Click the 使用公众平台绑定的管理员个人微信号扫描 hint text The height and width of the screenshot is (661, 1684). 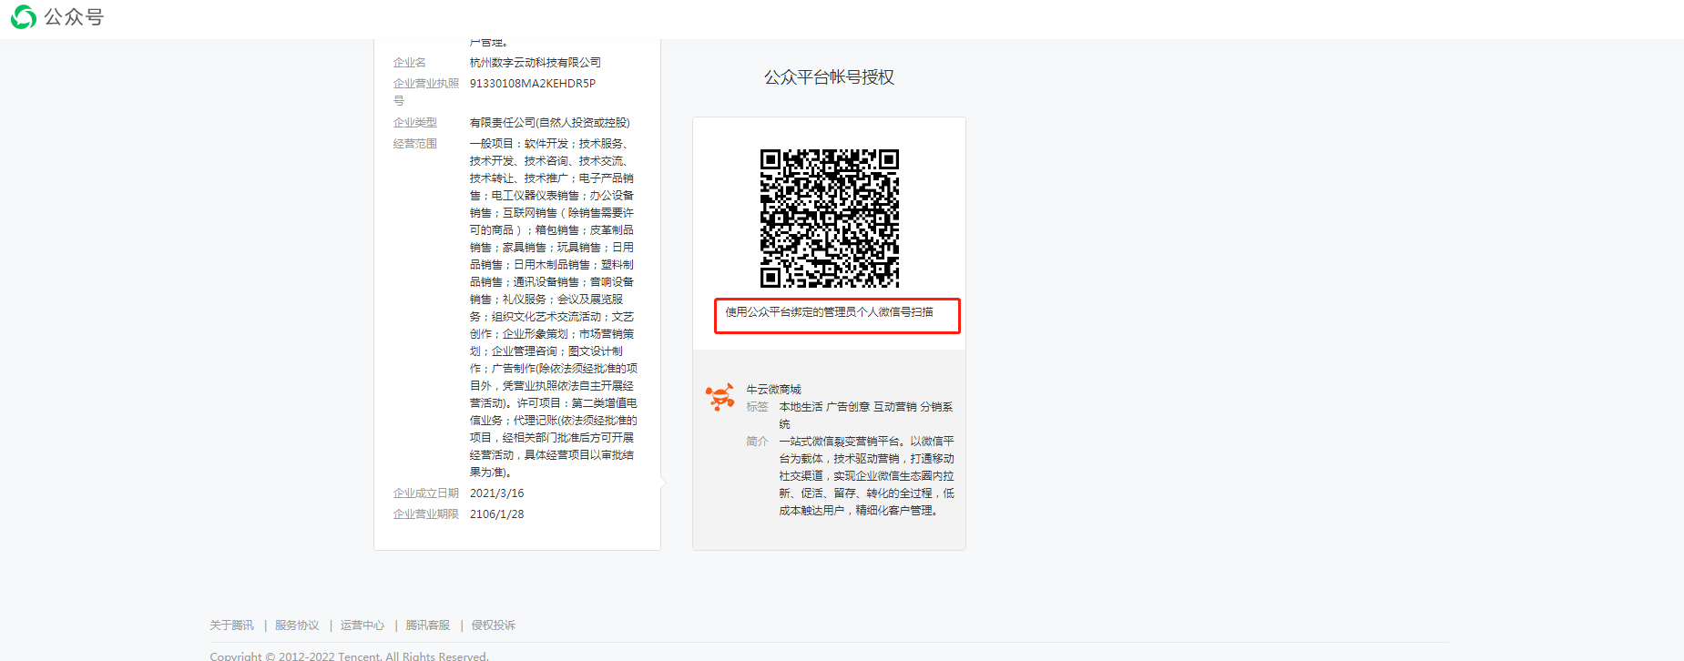[829, 312]
